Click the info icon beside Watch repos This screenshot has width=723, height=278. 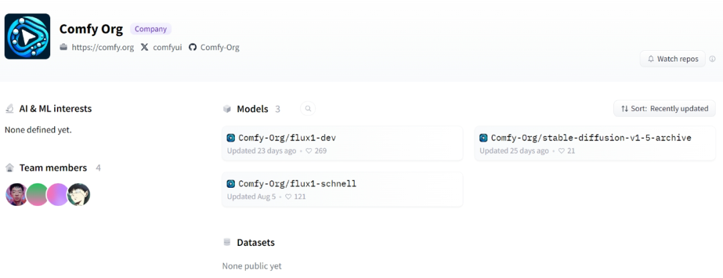click(712, 59)
